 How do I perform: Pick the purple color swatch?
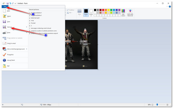pos(119,10)
